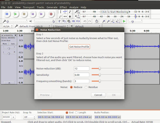Click the Skip to Start button
Image resolution: width=160 pixels, height=123 pixels.
[x=33, y=14]
